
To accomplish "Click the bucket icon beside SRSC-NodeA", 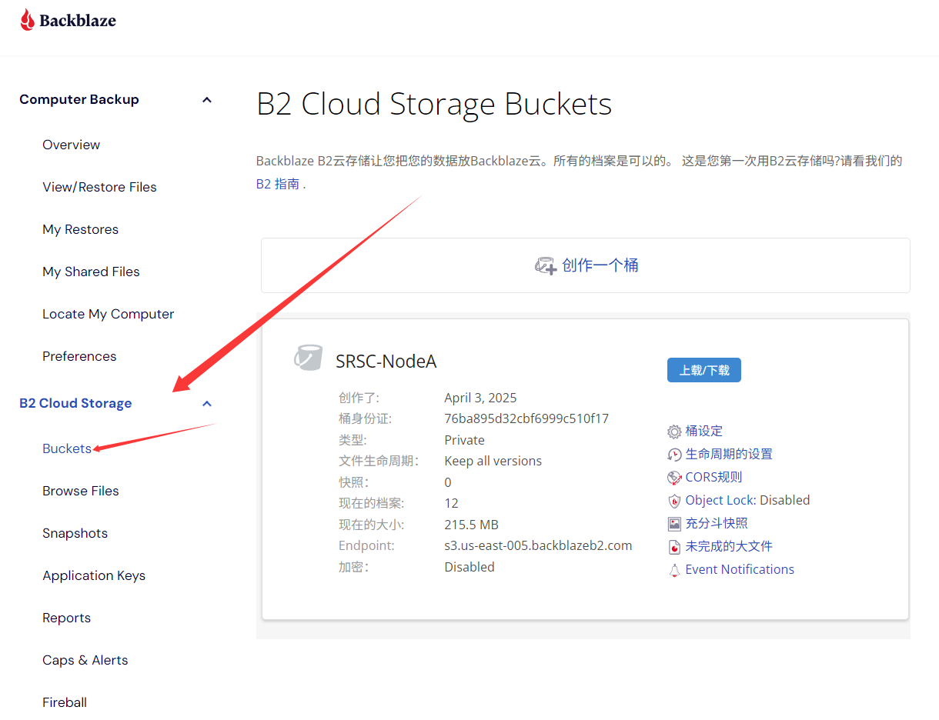I will tap(308, 358).
